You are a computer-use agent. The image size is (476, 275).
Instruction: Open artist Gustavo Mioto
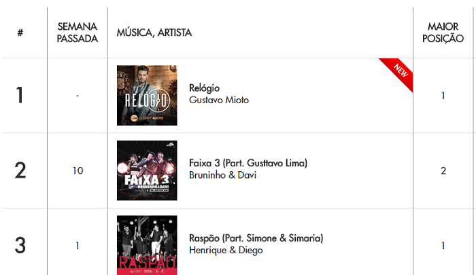pyautogui.click(x=219, y=100)
